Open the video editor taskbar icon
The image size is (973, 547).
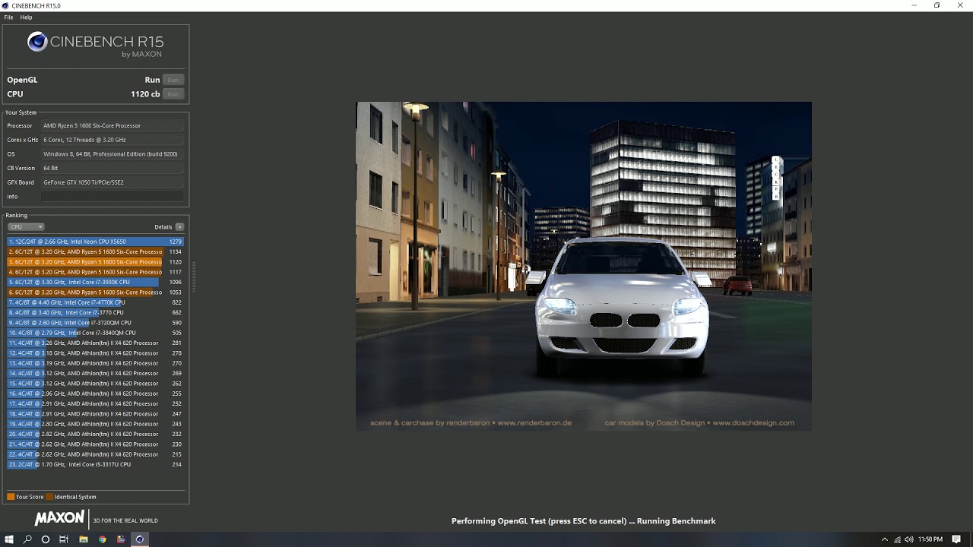coord(121,539)
